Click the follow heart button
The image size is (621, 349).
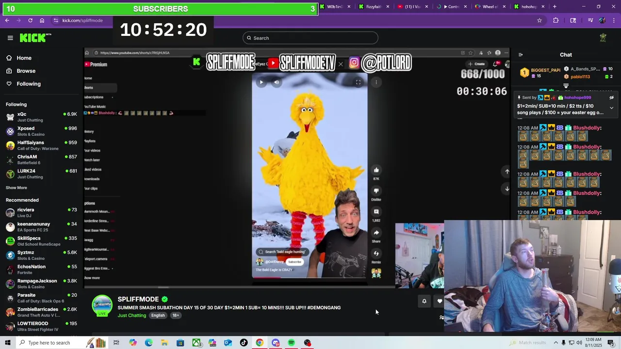coord(440,301)
